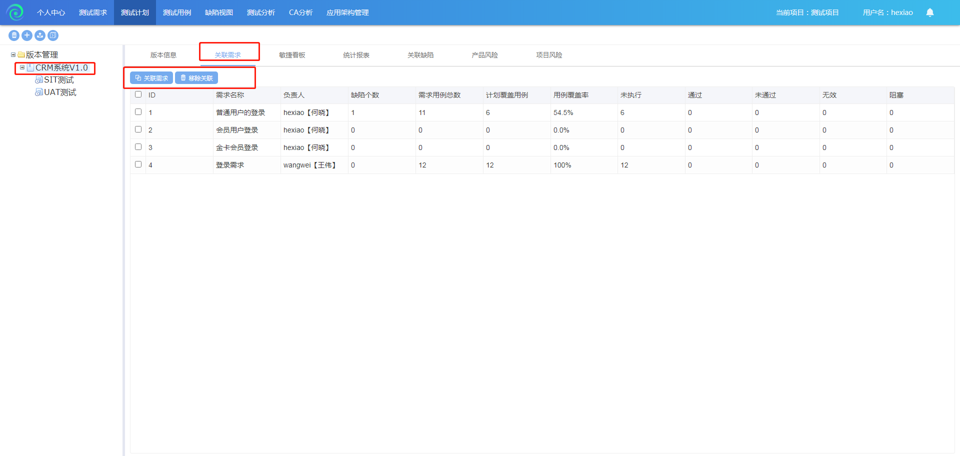Check the row for 普通用户的登录

coord(138,112)
